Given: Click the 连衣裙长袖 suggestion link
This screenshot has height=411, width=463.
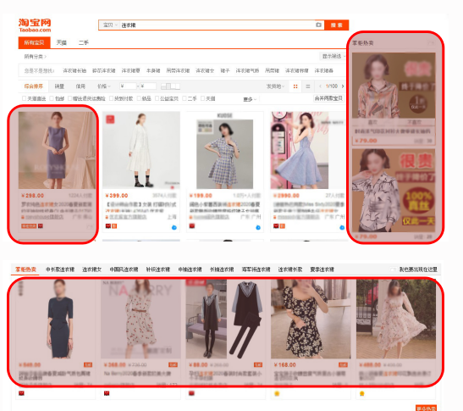Looking at the screenshot, I should (74, 70).
